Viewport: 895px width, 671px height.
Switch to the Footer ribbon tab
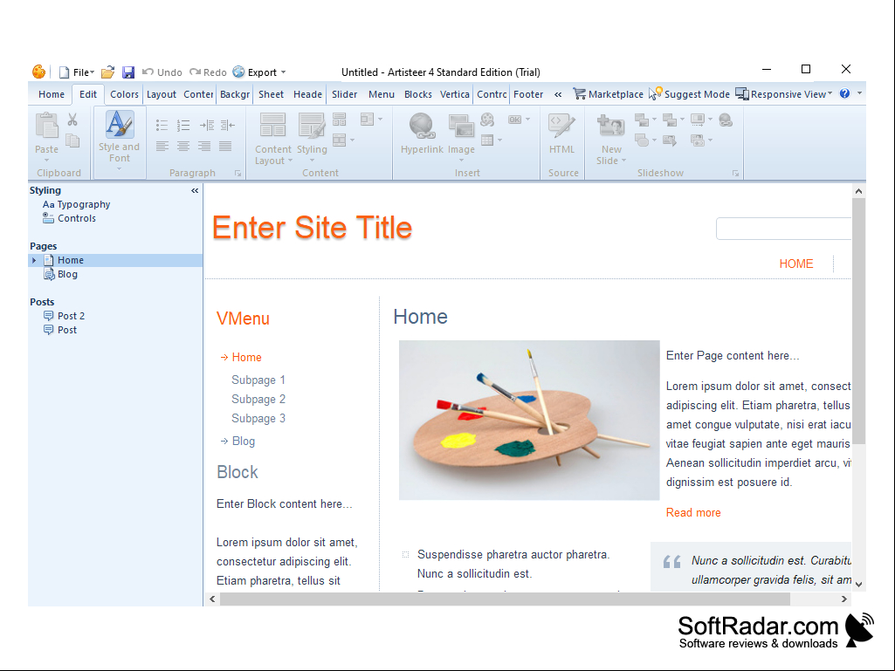528,95
